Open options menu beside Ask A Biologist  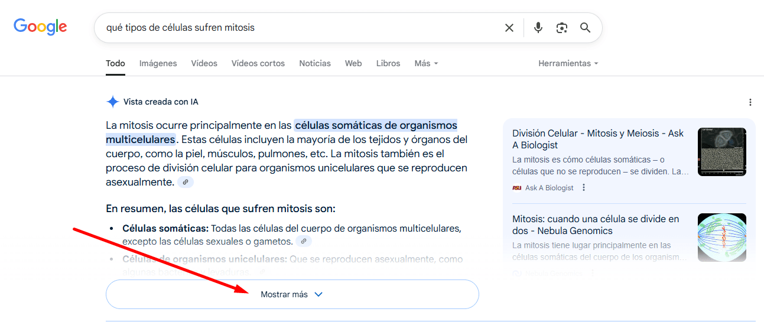click(584, 188)
